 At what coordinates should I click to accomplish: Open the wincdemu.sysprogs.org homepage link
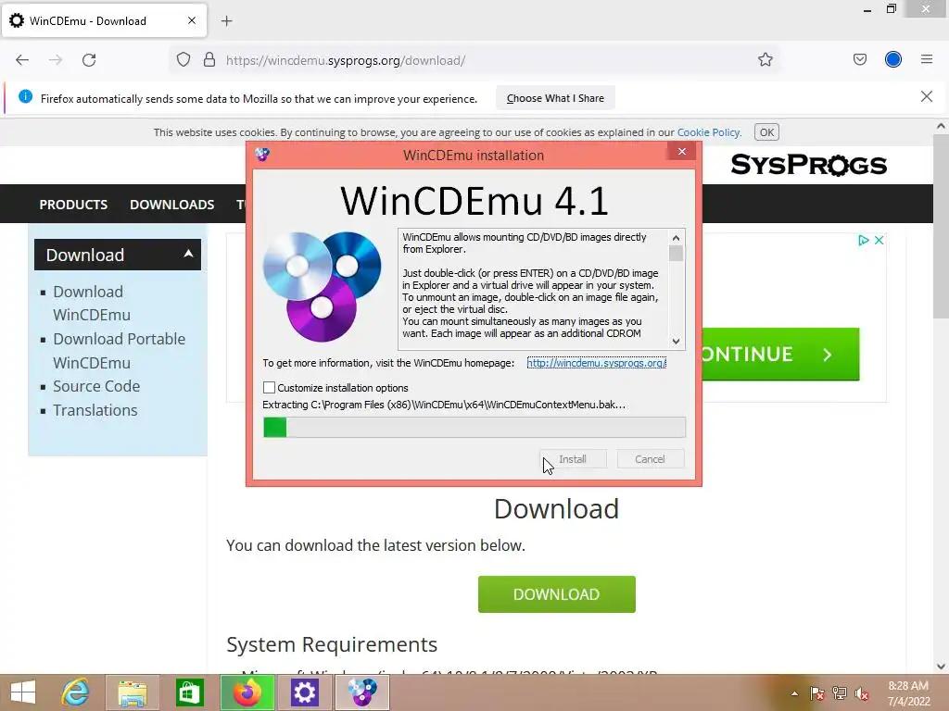[x=596, y=363]
